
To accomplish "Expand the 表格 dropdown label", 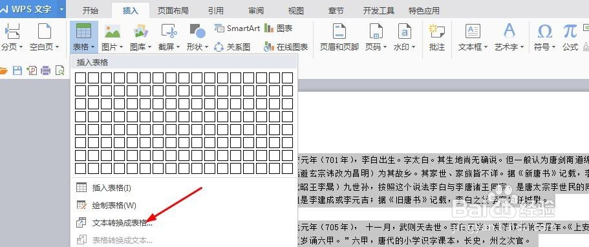I will 84,47.
